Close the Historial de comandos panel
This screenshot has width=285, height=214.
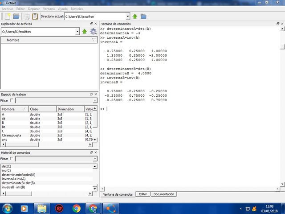[96, 152]
